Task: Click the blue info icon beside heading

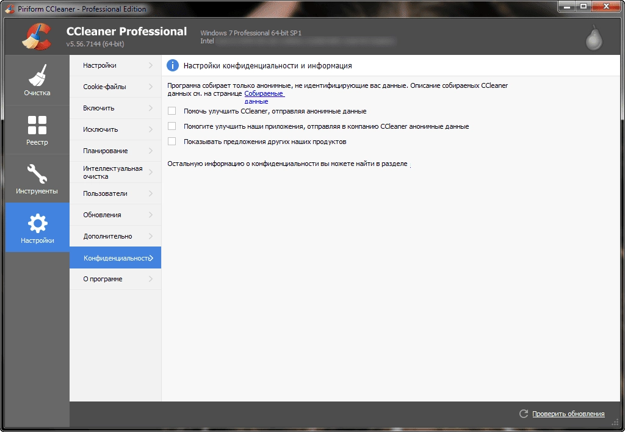Action: (x=173, y=65)
